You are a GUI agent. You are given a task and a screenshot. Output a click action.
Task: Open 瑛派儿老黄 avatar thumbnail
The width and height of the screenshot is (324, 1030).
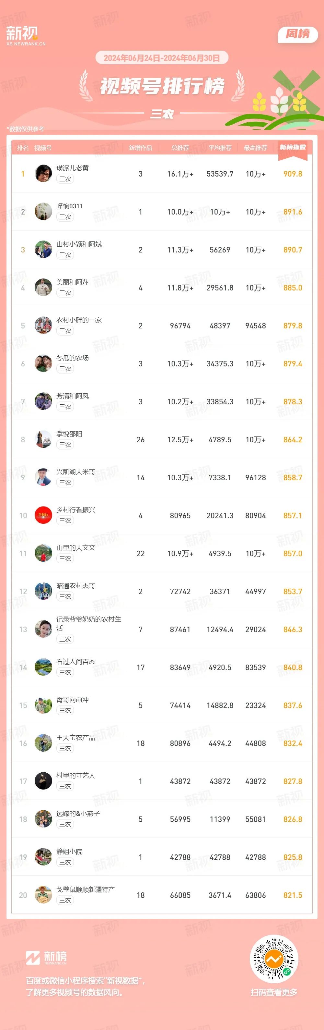point(43,173)
